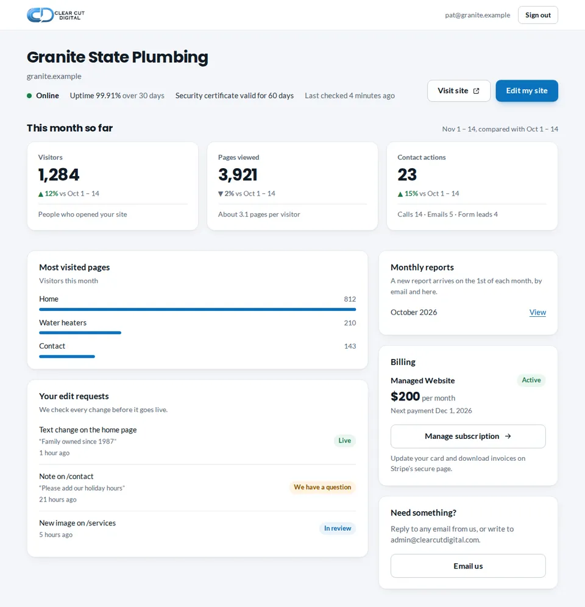The image size is (585, 607).
Task: Click the We have a question badge
Action: pos(322,487)
